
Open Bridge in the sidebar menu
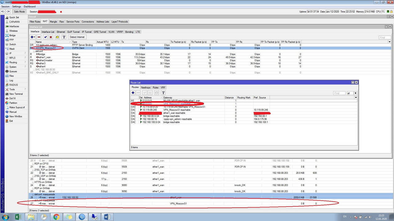[x=12, y=35]
